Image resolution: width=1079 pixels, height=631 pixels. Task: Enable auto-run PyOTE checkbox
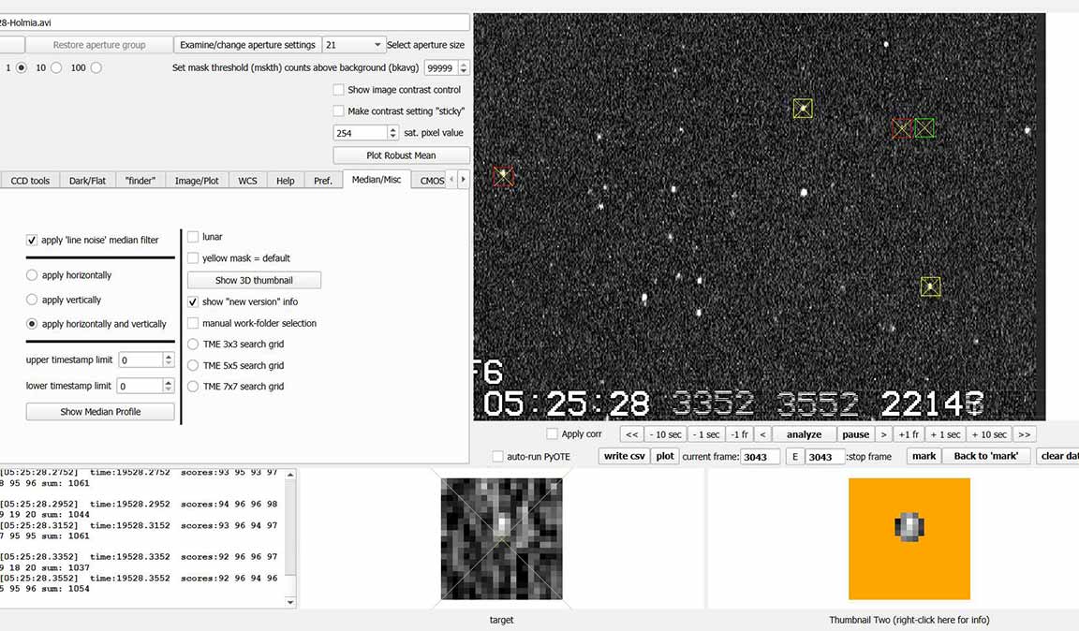point(497,456)
